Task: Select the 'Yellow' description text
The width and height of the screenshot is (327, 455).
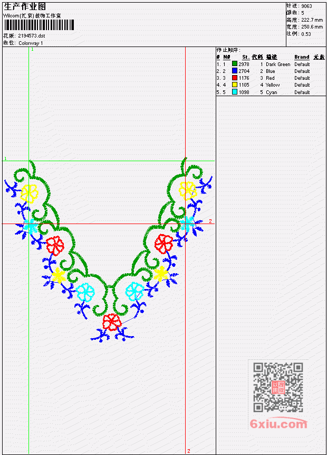Action: (273, 85)
